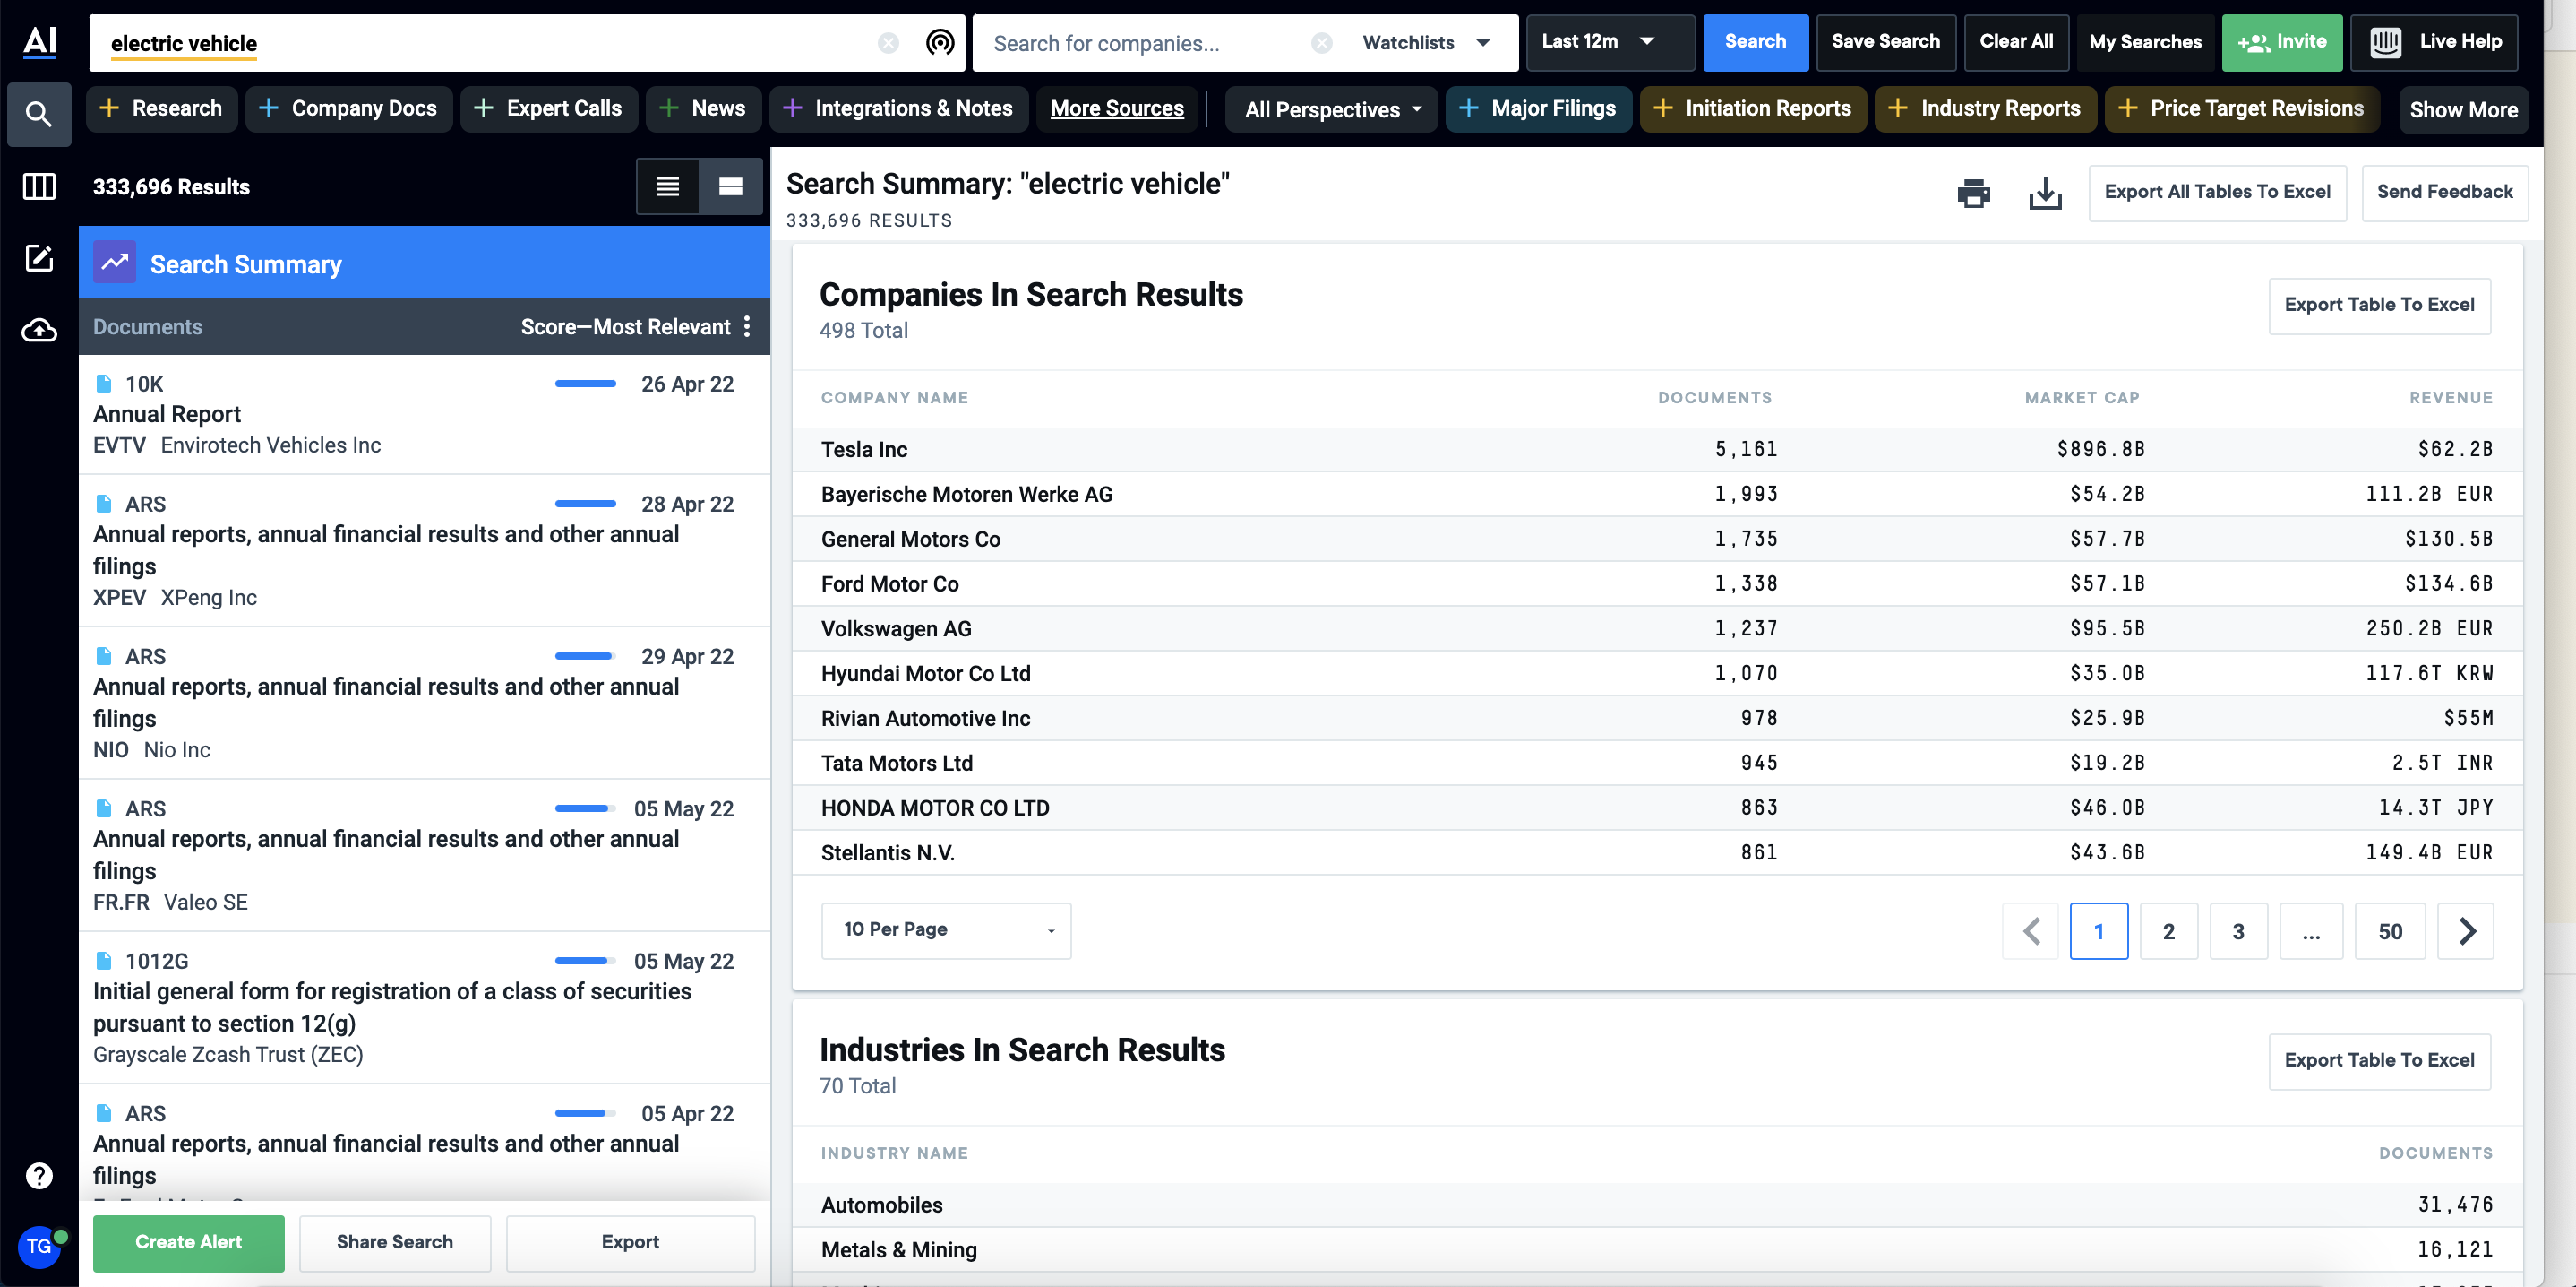The height and width of the screenshot is (1287, 2576).
Task: Go to previous companies page arrow
Action: tap(2031, 932)
